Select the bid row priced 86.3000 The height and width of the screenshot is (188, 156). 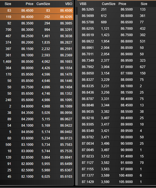(x=37, y=30)
